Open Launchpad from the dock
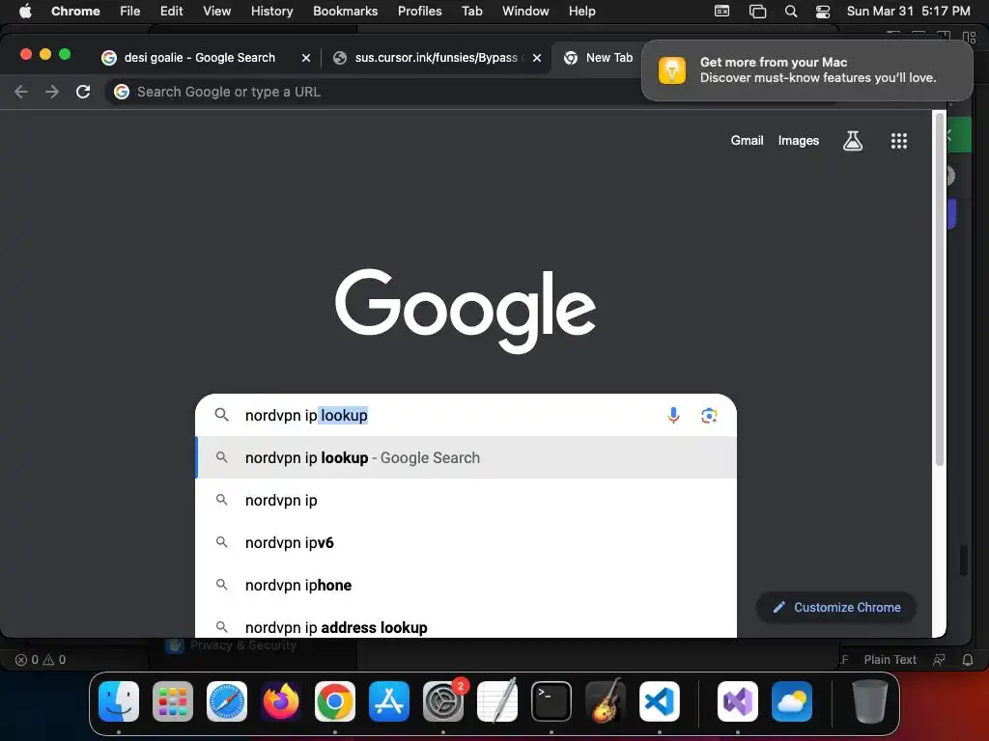 click(x=173, y=701)
